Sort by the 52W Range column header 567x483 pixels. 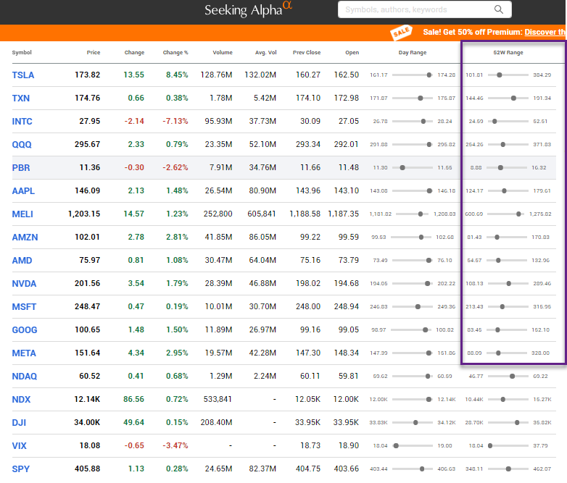pos(508,52)
